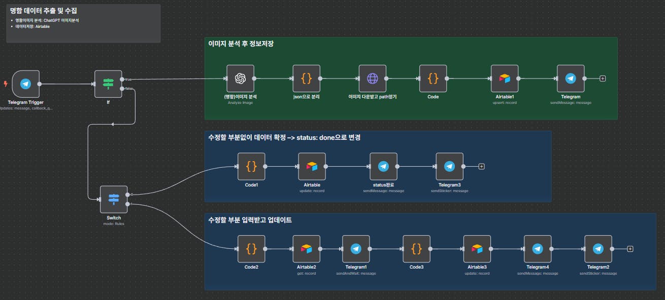Open the Telegram3 sendSticker node
Viewport: 665px width, 300px height.
(449, 166)
